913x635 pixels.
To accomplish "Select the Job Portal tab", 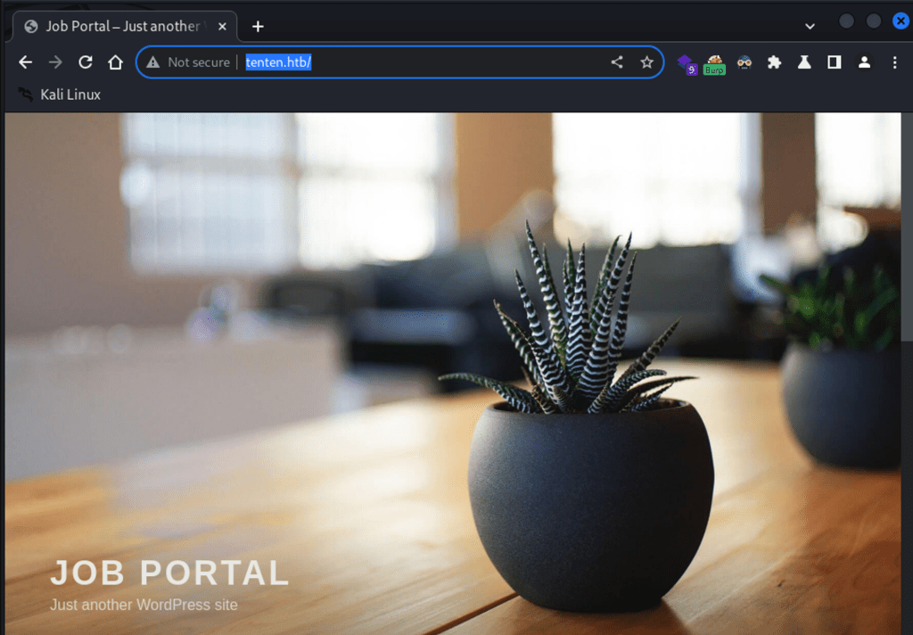I will click(x=121, y=27).
